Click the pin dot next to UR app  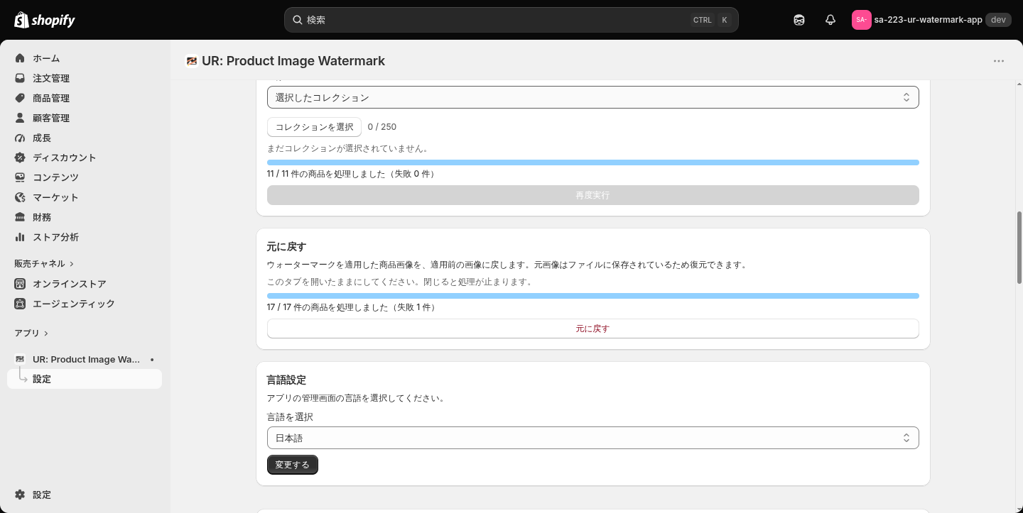pyautogui.click(x=152, y=360)
